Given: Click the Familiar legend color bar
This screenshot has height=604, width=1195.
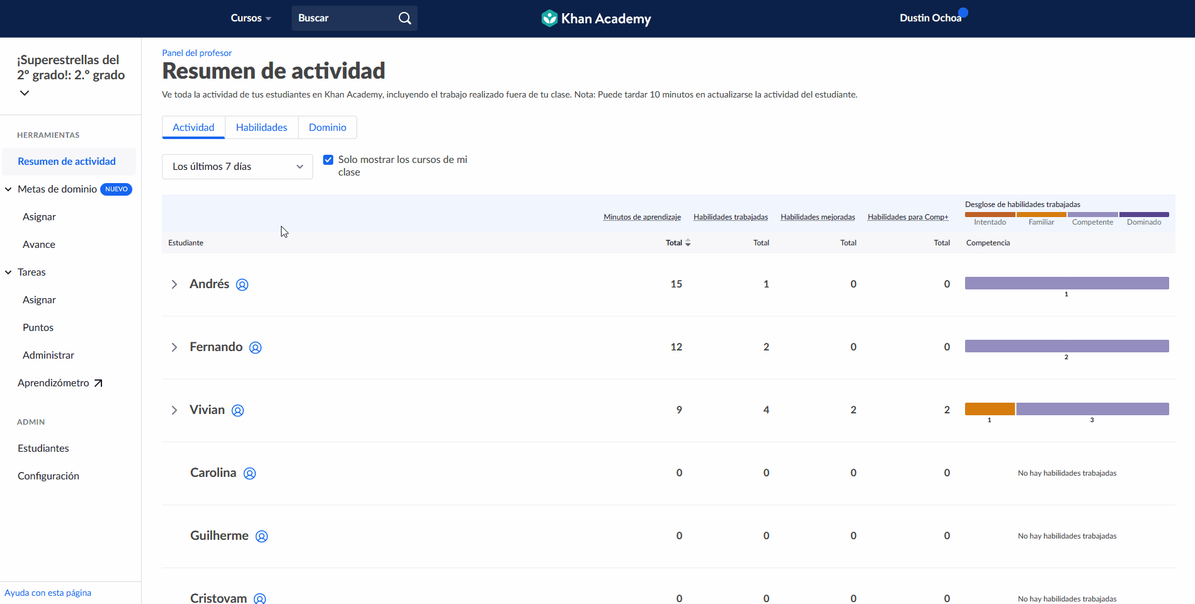Looking at the screenshot, I should pos(1041,215).
